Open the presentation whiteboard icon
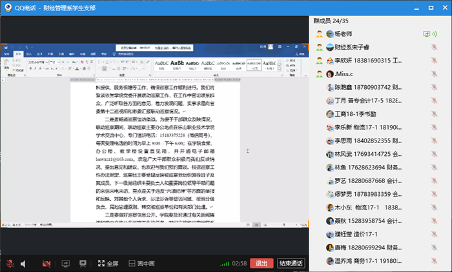This screenshot has height=272, width=452. [x=83, y=264]
